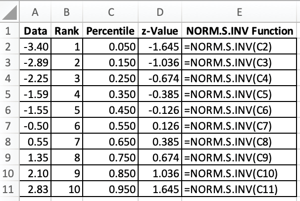
Task: Click the Rank cell containing 10
Action: point(67,189)
